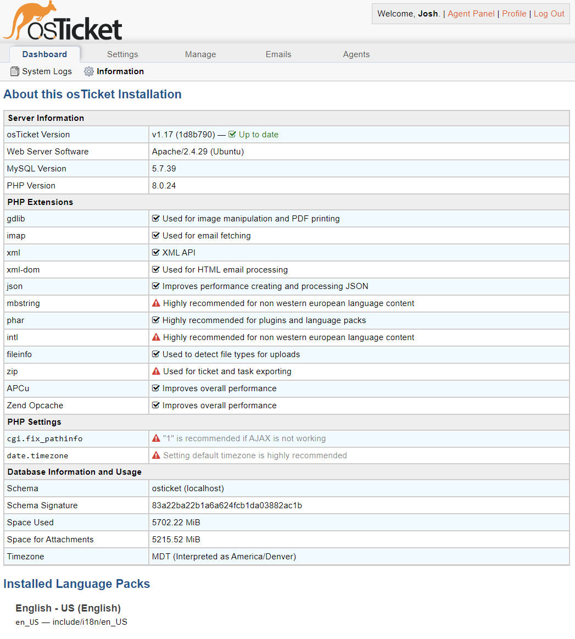Click the check icon in json row
This screenshot has height=639, width=575.
(x=155, y=286)
